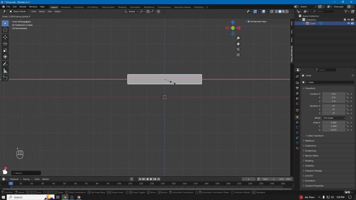Select the Measure tool
Screen dimensions: 356x200
(5, 71)
